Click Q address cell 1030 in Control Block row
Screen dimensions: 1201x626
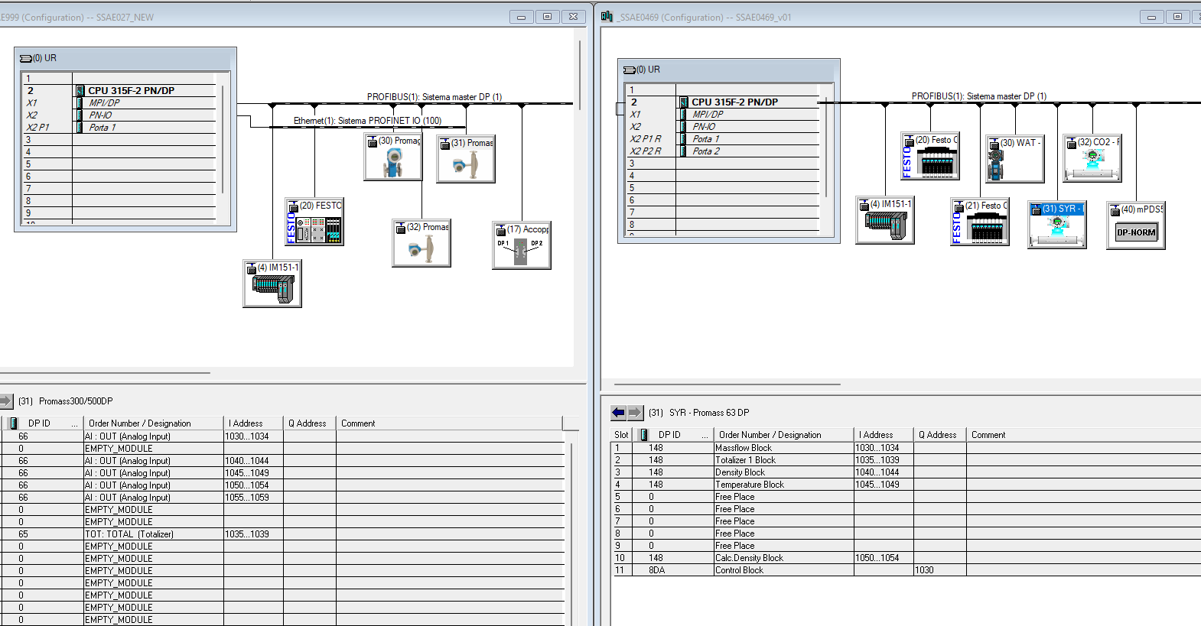[940, 570]
